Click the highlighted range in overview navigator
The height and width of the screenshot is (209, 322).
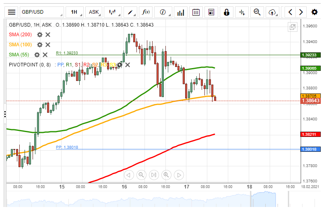263,199
